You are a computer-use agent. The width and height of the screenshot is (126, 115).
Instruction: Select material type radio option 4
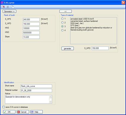tap(62, 30)
